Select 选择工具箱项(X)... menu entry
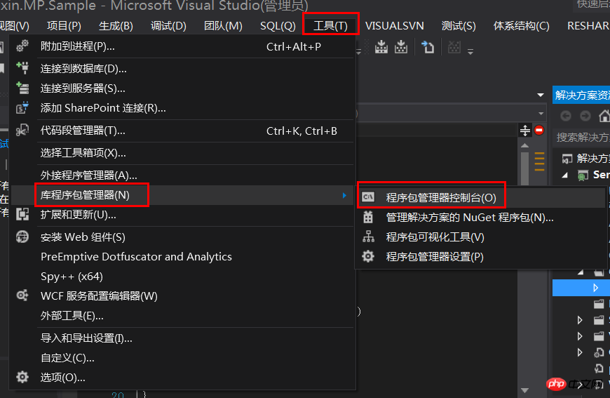The image size is (610, 398). pos(183,152)
